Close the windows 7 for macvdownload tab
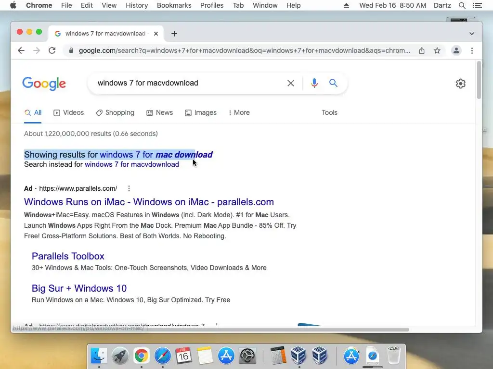Viewport: 493px width, 369px height. pyautogui.click(x=156, y=34)
